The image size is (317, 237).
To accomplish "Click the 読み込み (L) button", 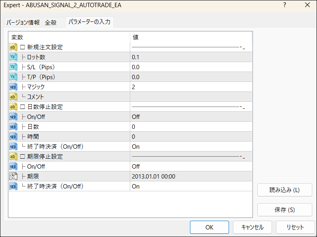I will [284, 190].
